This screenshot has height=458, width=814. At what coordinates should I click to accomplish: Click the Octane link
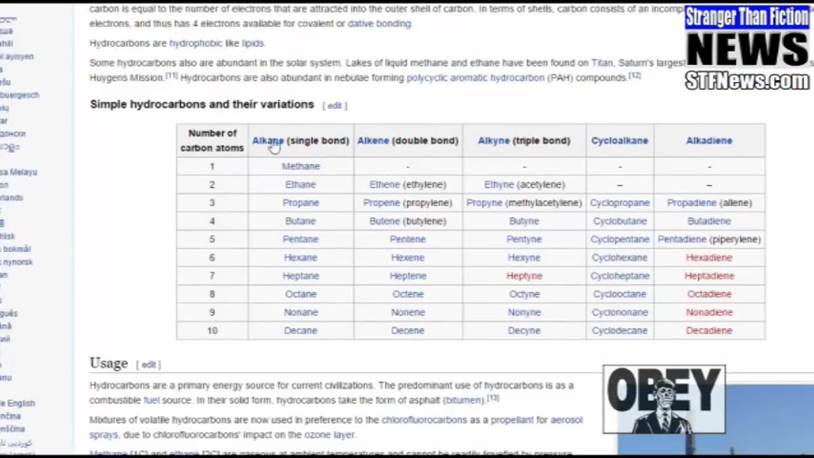301,295
